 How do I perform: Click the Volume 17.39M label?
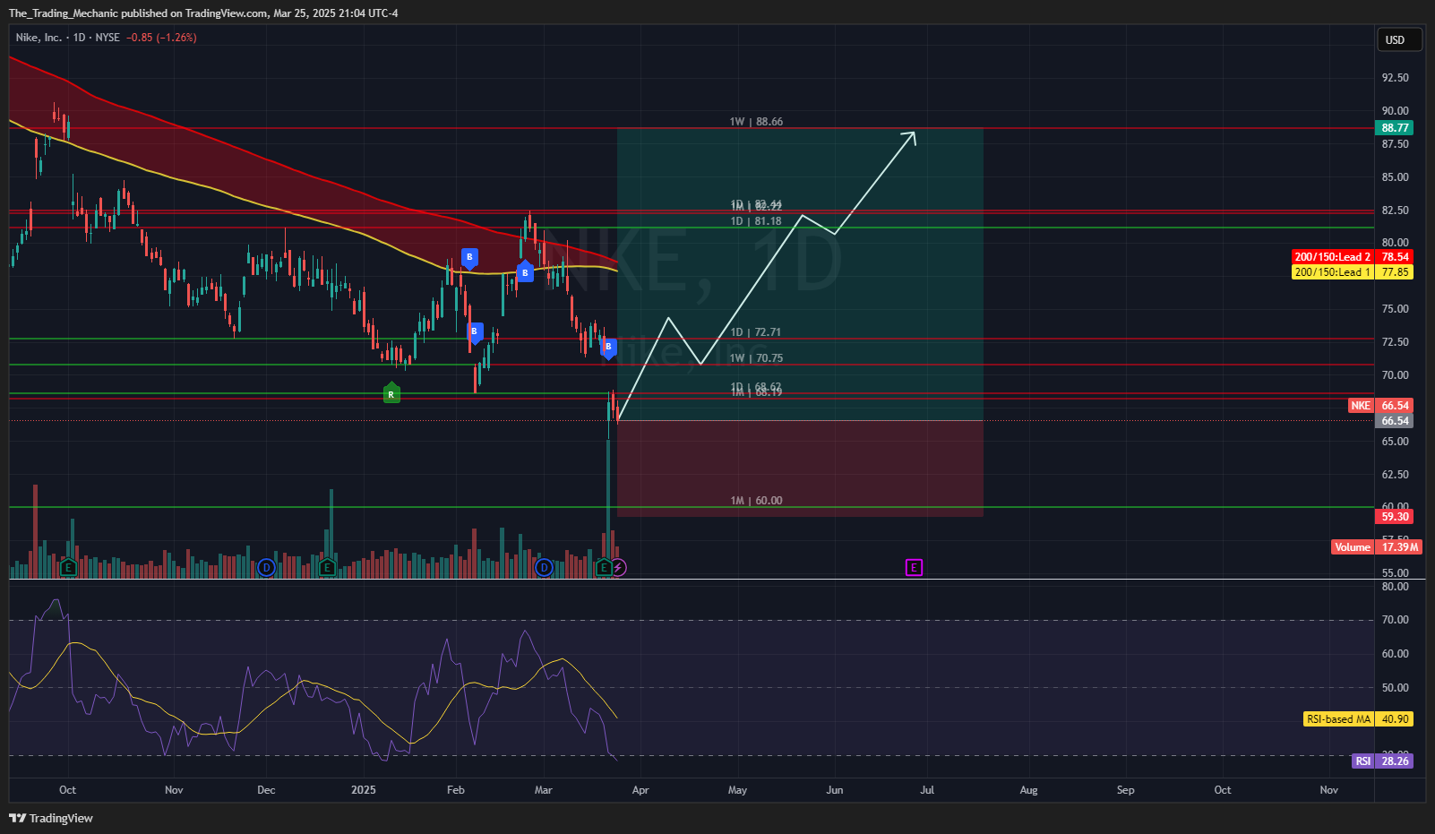pyautogui.click(x=1377, y=547)
